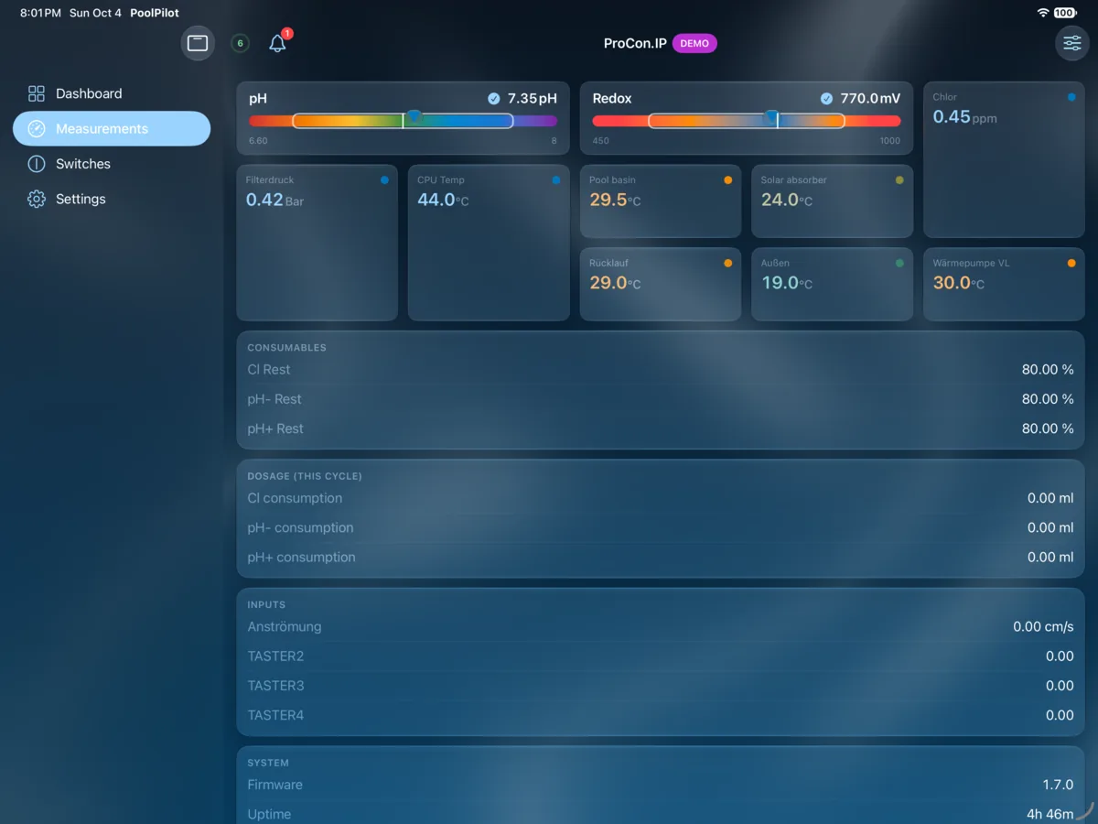Click the DOSAGE (THIS CYCLE) header

tap(305, 476)
